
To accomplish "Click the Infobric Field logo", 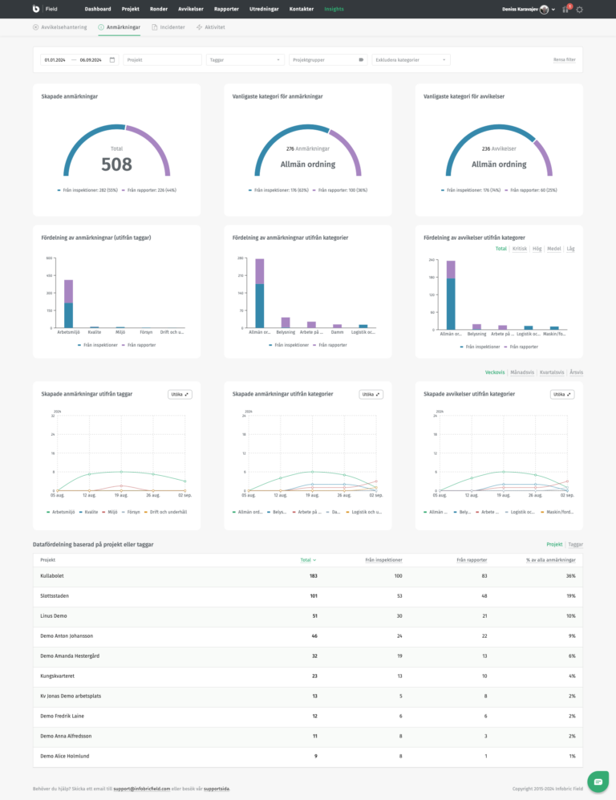I will (x=36, y=9).
